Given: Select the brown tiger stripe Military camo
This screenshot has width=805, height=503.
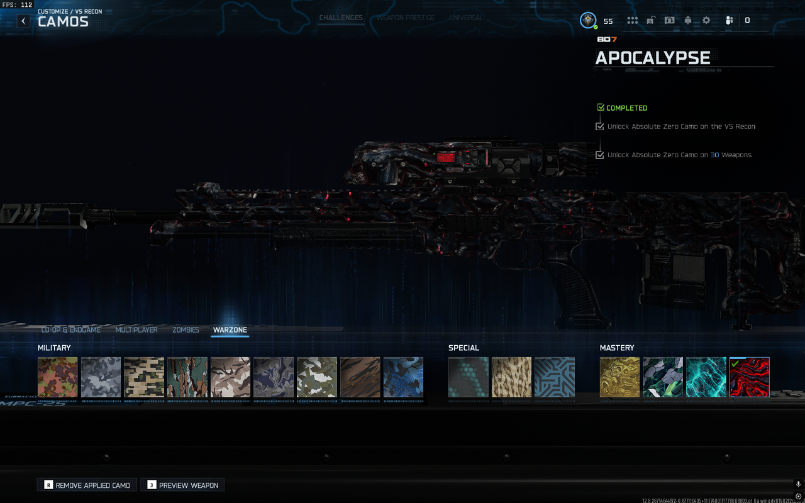Looking at the screenshot, I should (360, 377).
